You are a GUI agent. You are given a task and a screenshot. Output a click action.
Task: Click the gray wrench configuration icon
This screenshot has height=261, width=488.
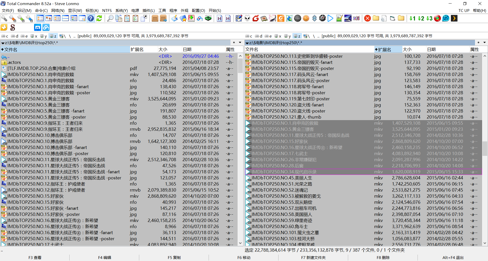click(x=4, y=18)
